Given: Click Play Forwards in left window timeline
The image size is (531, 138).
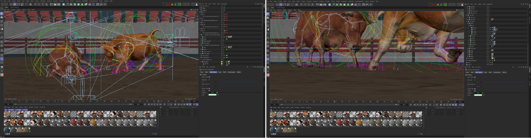Looking at the screenshot, I should (x=155, y=104).
